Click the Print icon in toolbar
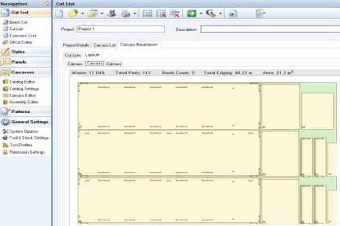The height and width of the screenshot is (226, 340). pos(125,14)
